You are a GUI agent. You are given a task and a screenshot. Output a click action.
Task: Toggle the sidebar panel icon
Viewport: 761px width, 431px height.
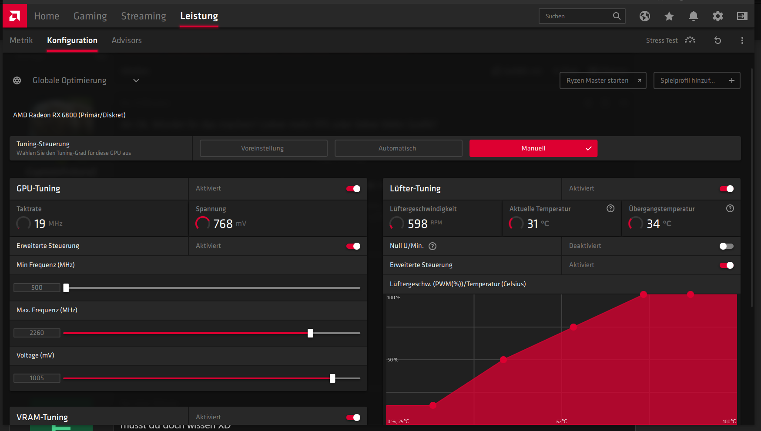[x=742, y=16]
